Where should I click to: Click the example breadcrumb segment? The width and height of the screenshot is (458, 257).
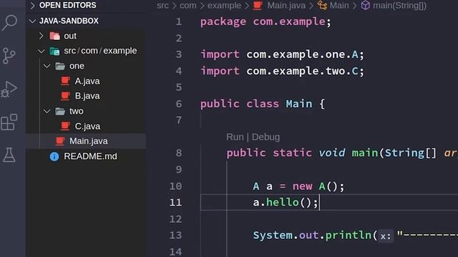(224, 6)
